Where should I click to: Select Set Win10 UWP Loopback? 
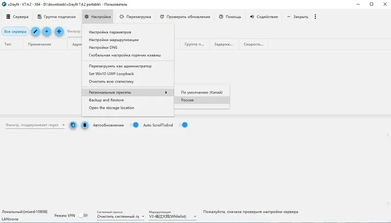tap(128, 74)
